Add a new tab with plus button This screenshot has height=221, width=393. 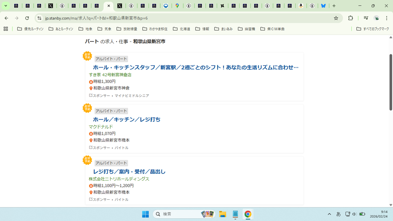(334, 6)
